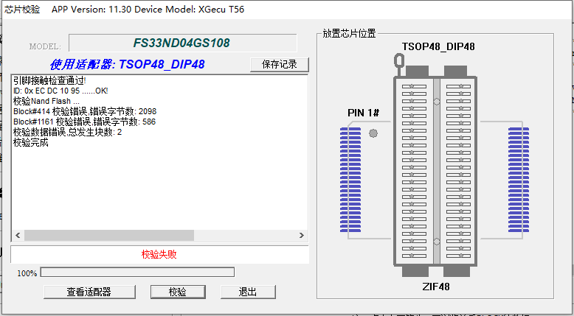Click the 校验 verify button

(x=178, y=292)
